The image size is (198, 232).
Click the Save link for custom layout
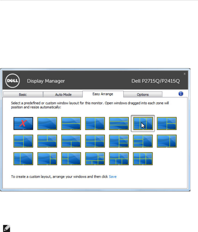113,176
